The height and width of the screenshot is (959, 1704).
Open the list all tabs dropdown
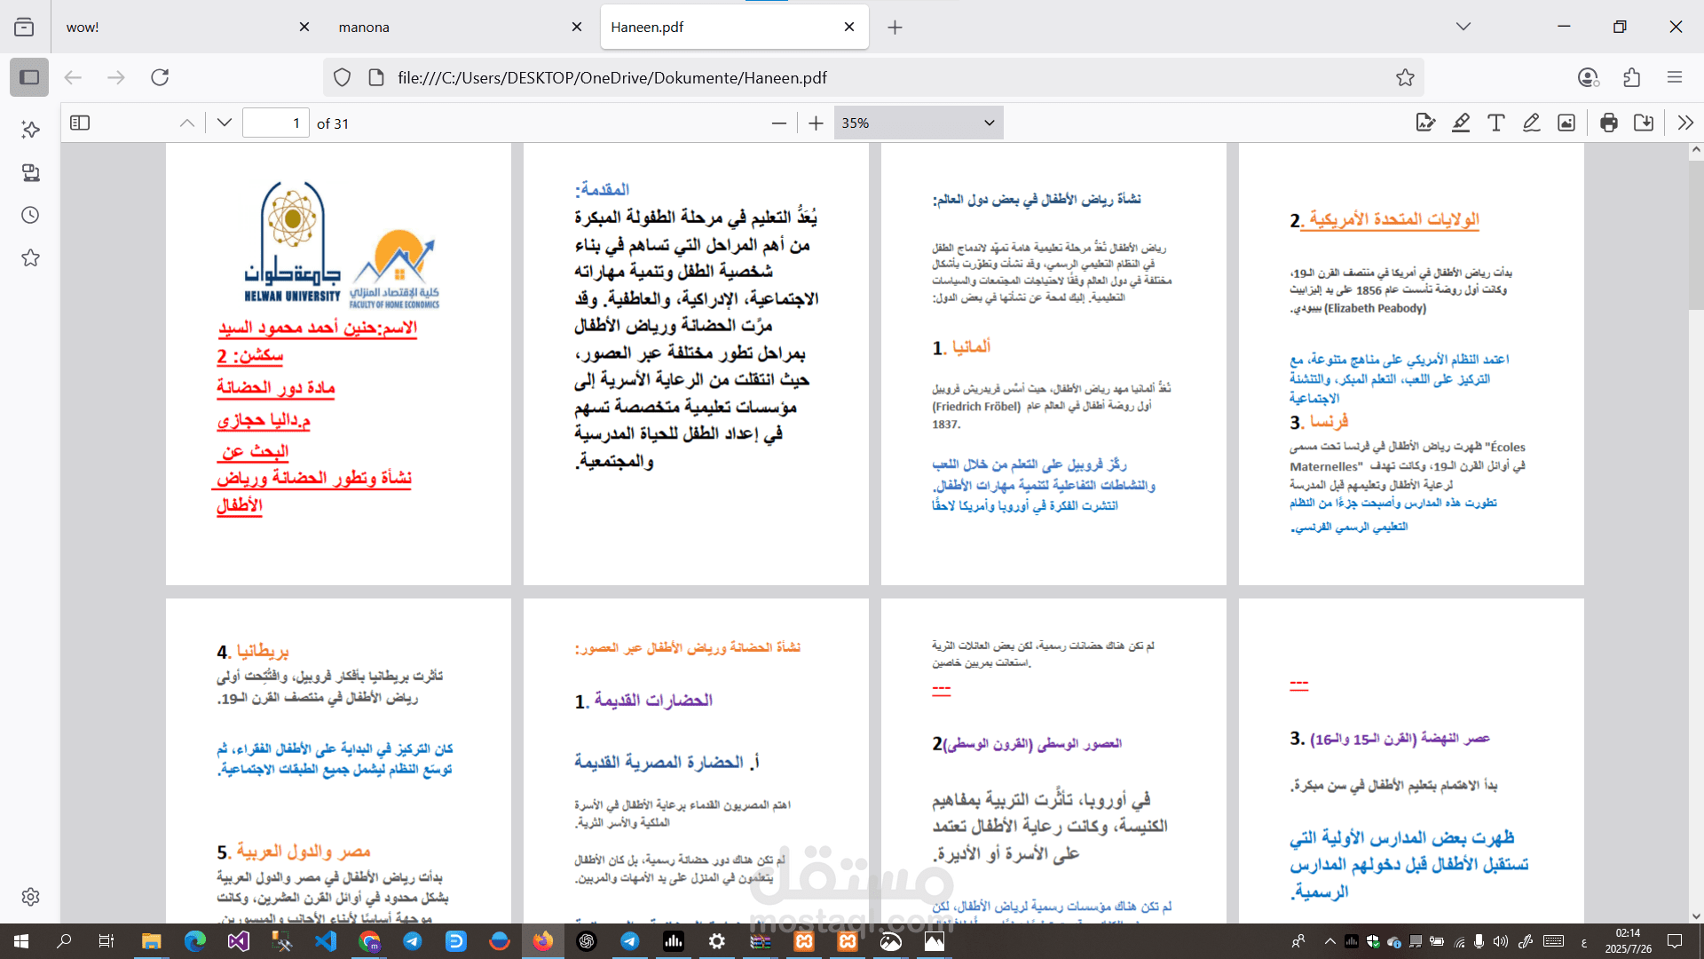(1463, 27)
